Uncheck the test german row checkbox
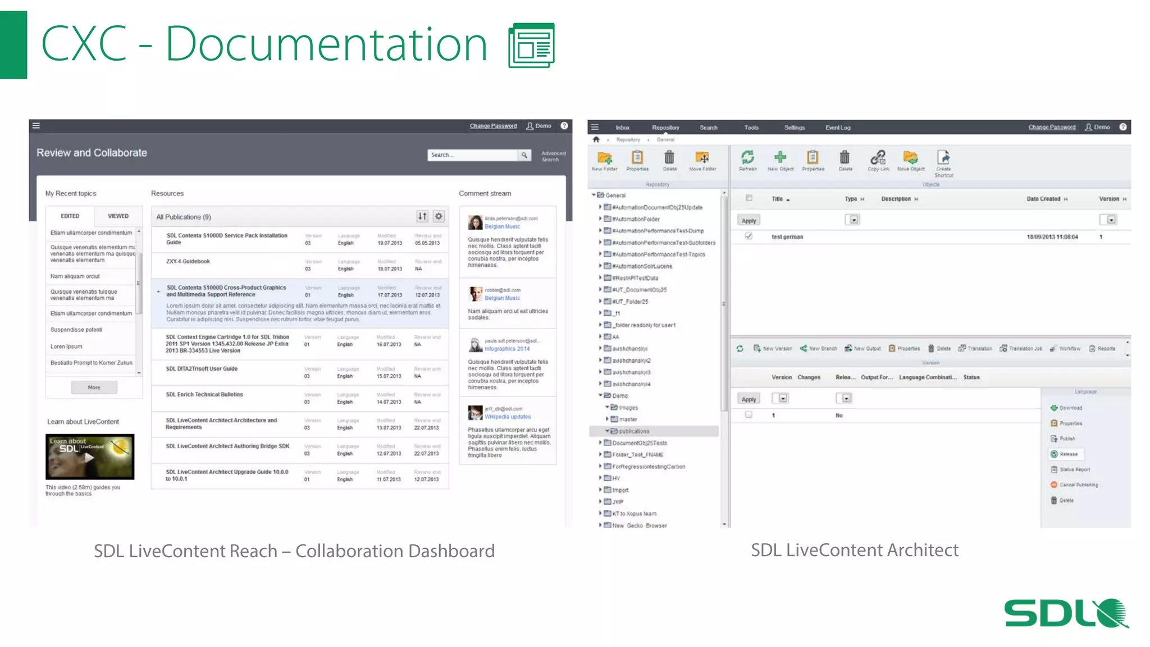This screenshot has width=1150, height=647. (x=749, y=236)
